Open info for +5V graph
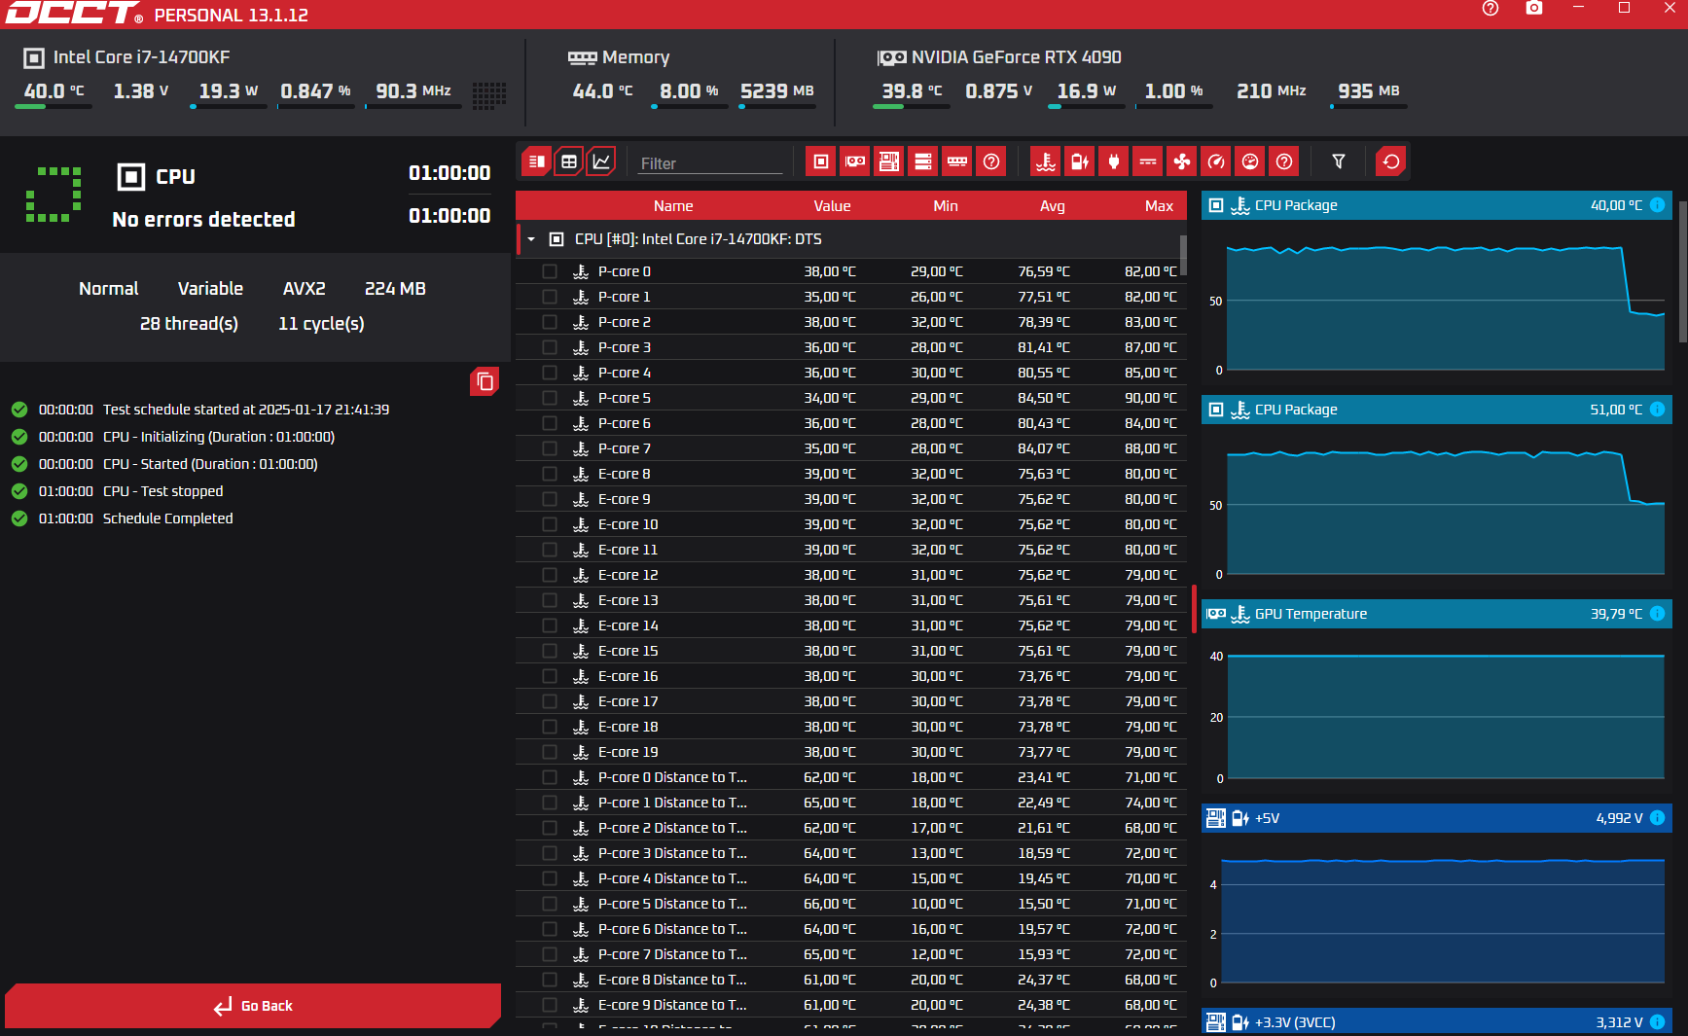The width and height of the screenshot is (1688, 1036). [1658, 818]
